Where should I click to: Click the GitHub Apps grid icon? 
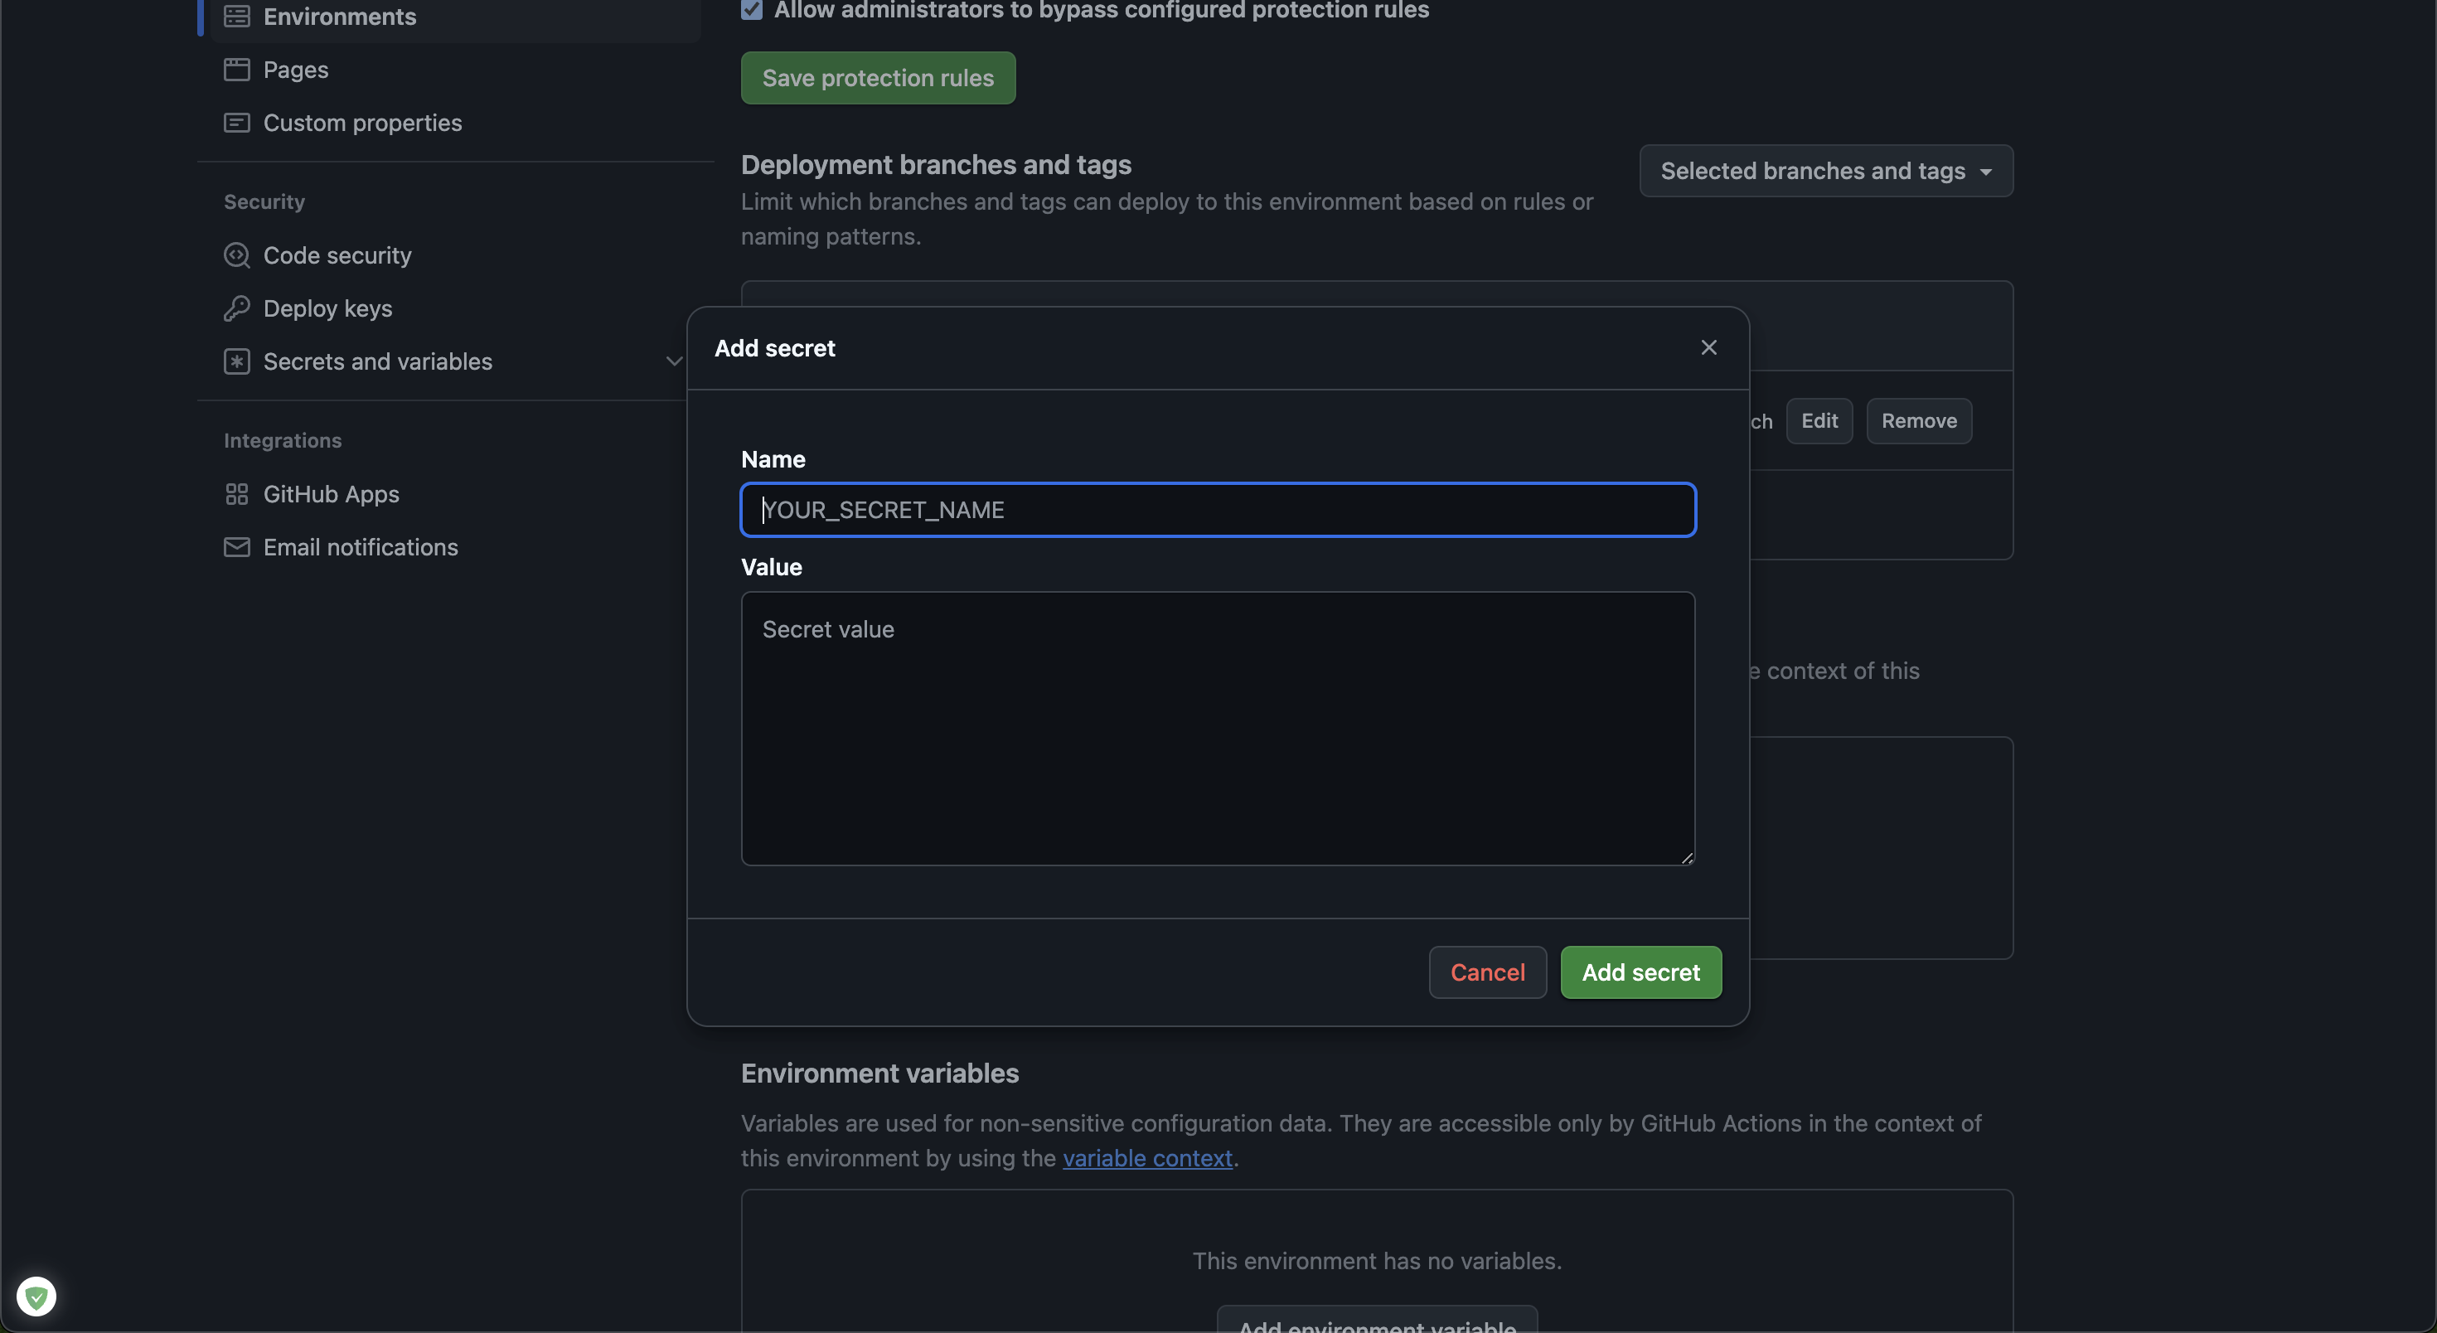point(236,493)
